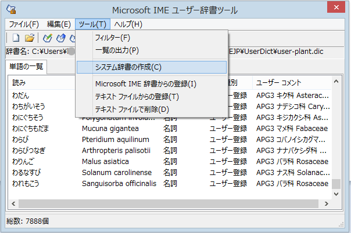Select the 単語の一覧 tab

26,67
